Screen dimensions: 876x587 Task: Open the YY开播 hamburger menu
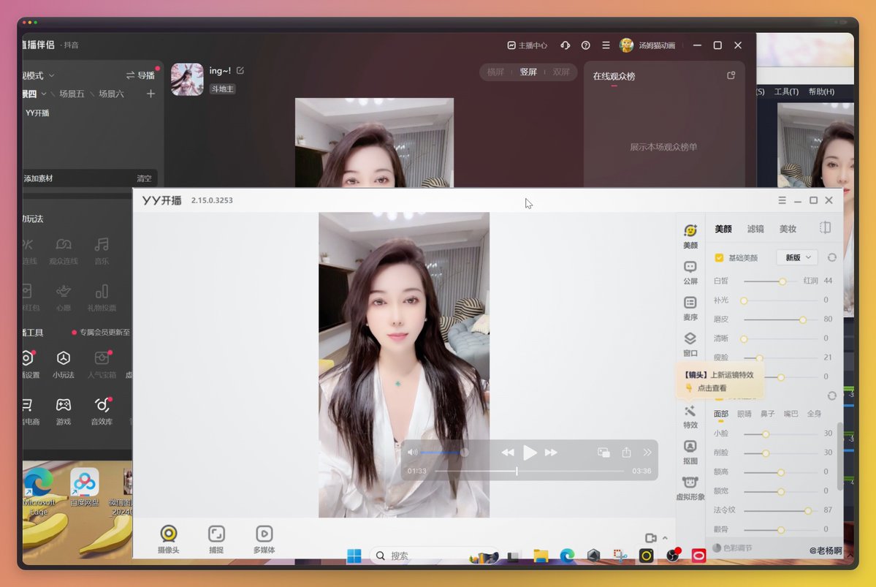tap(782, 200)
